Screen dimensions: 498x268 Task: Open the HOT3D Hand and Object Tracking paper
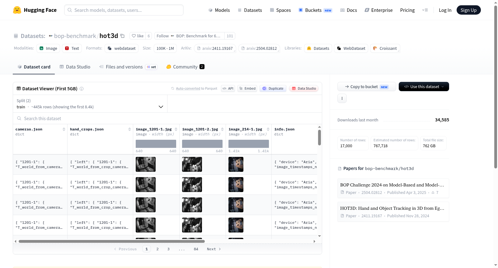pos(393,212)
